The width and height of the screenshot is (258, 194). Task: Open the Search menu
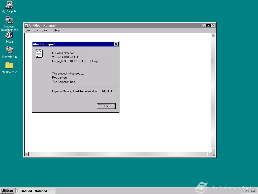point(46,30)
